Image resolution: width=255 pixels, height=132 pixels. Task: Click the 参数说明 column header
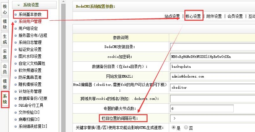pyautogui.click(x=121, y=38)
